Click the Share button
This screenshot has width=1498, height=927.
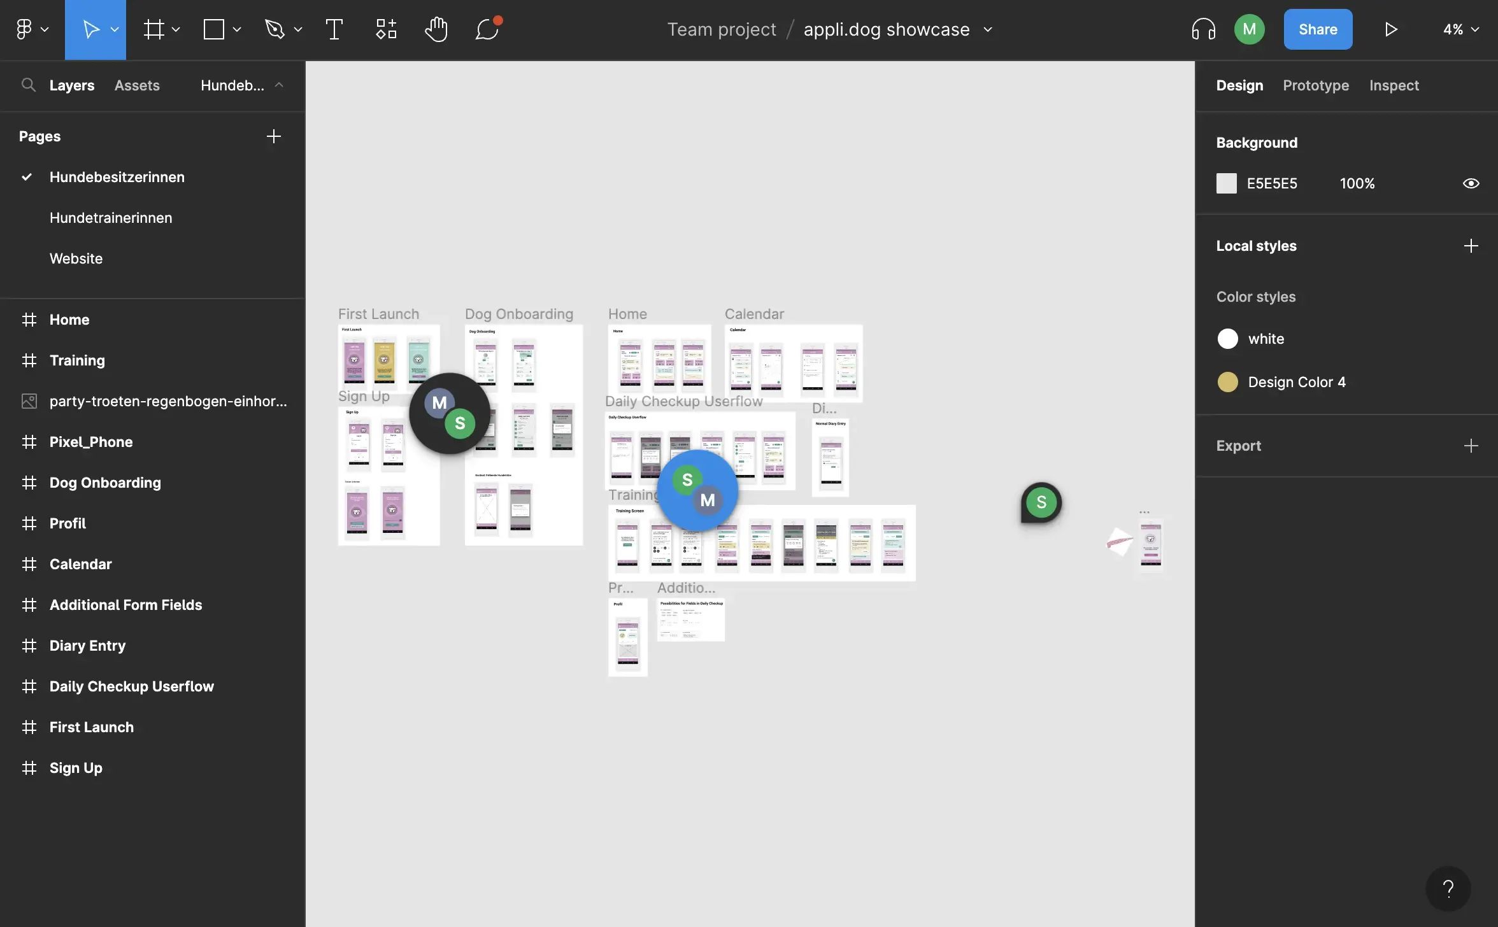(x=1318, y=29)
